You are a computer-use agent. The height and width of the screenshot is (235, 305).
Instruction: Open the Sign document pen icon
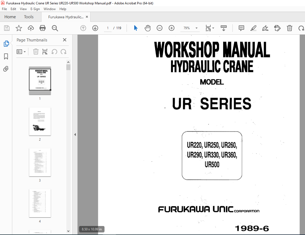[265, 28]
